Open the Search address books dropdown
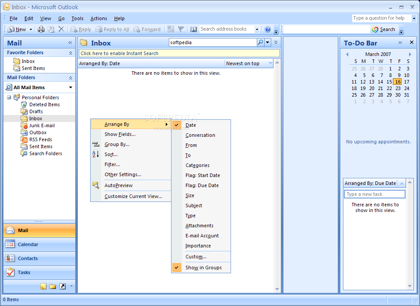Image resolution: width=420 pixels, height=306 pixels. pos(257,29)
